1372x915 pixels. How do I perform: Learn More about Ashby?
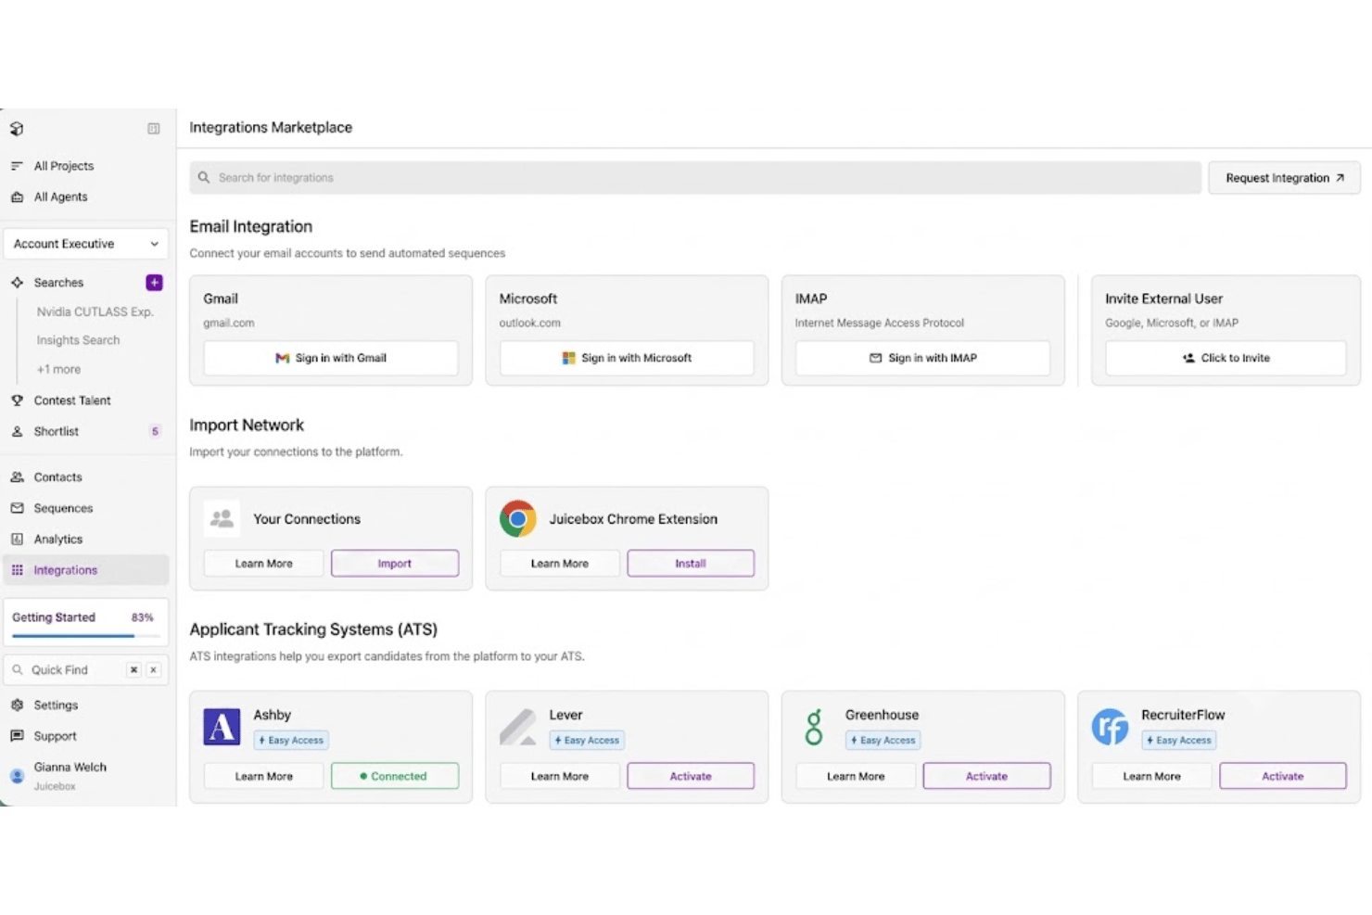[x=264, y=776]
